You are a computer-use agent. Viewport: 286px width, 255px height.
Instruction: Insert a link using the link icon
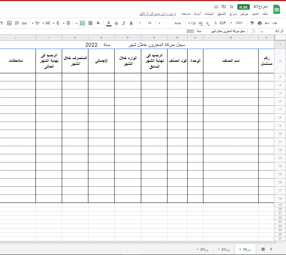coord(24,23)
